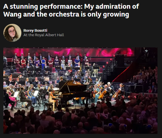Click the white sheet music on stand
162x138 pixels.
click(36, 93)
